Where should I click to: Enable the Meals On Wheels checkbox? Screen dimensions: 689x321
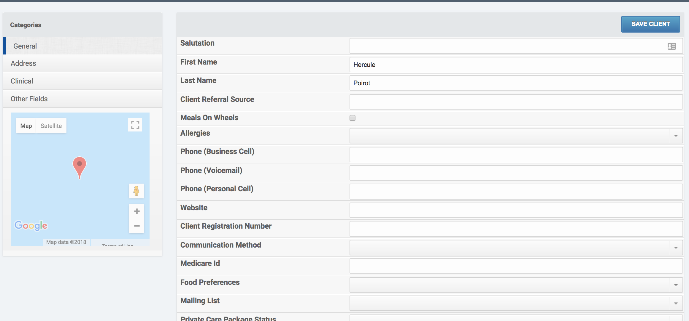click(x=353, y=118)
